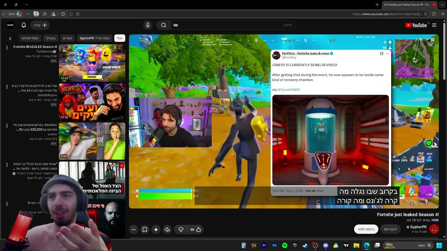Open a new browser tab
Image resolution: width=447 pixels, height=251 pixels.
click(x=377, y=5)
